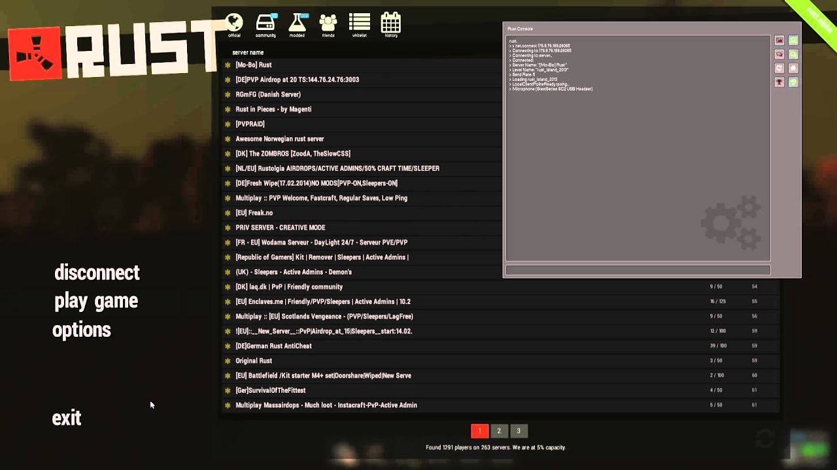Select Multiplay :: [EU] Scotlands Vengeance name
Screen dimensions: 837x470
click(324, 317)
